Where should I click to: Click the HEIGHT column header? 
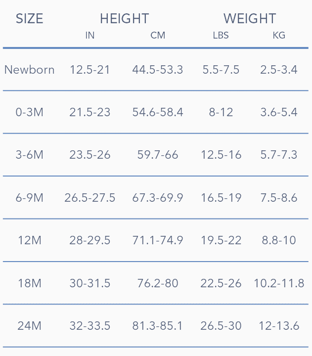tap(124, 19)
